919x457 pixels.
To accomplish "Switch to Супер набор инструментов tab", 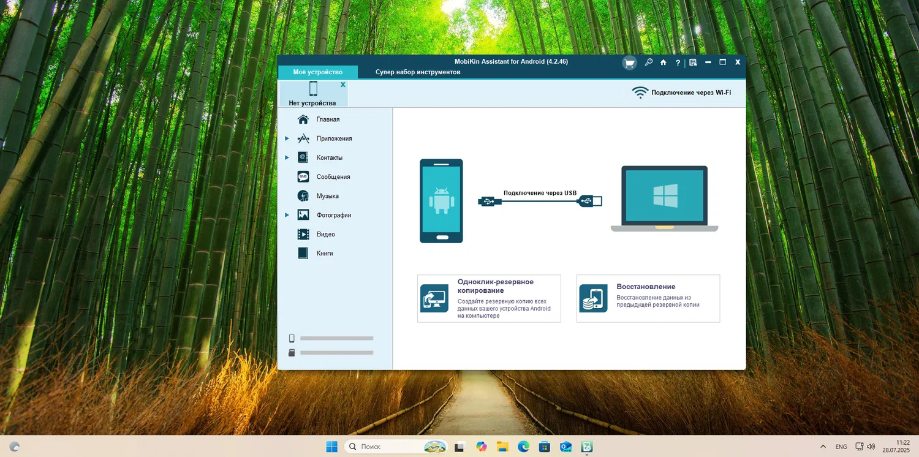I will tap(418, 72).
